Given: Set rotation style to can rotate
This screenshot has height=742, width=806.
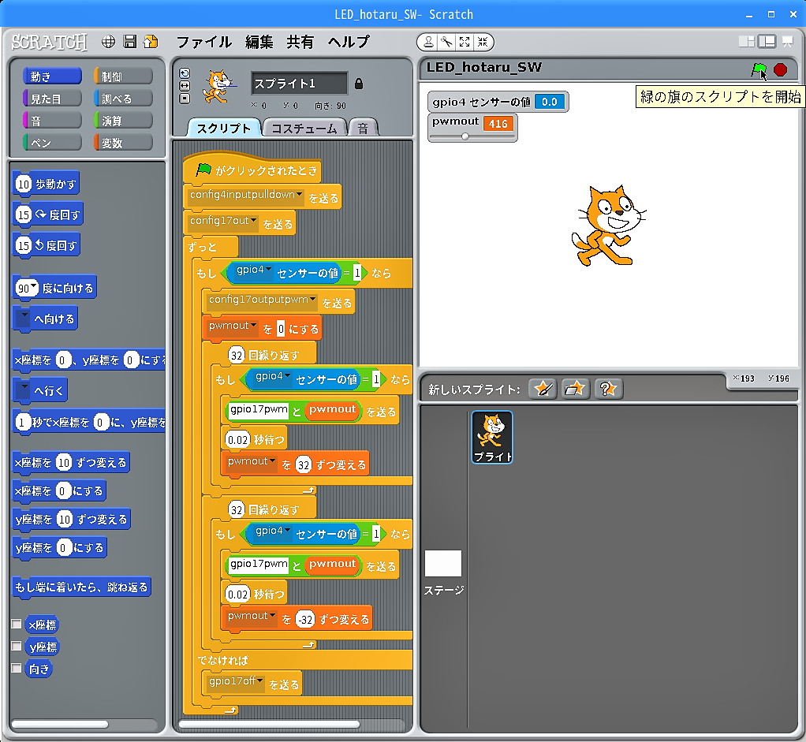Looking at the screenshot, I should (x=185, y=73).
